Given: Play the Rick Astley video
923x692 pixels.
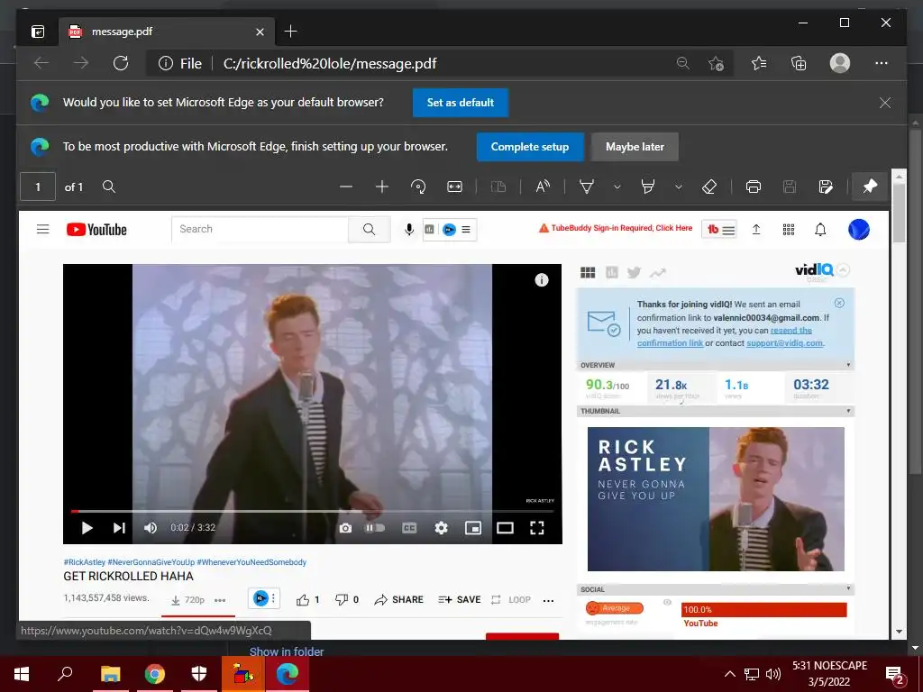Looking at the screenshot, I should (x=87, y=528).
